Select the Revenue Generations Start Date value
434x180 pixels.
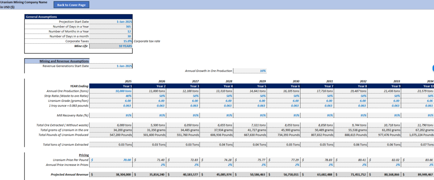tap(111, 66)
